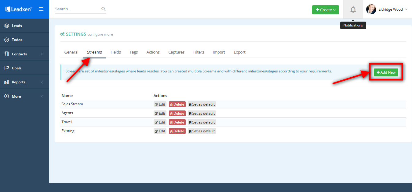Edit the Sales Stream
412x192 pixels.
point(160,104)
